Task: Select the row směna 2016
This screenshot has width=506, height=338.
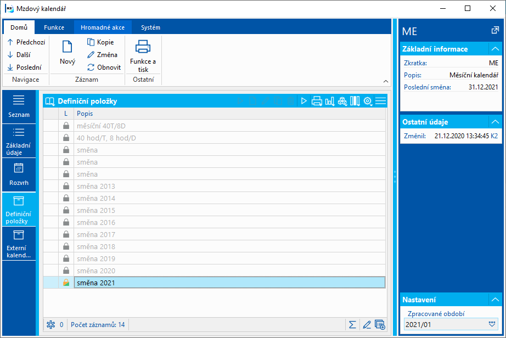Action: click(x=214, y=222)
